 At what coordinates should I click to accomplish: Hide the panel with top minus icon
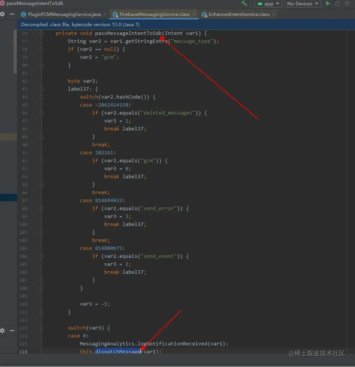tap(12, 14)
